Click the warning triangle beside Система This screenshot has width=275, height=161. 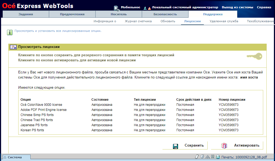[x=5, y=157]
